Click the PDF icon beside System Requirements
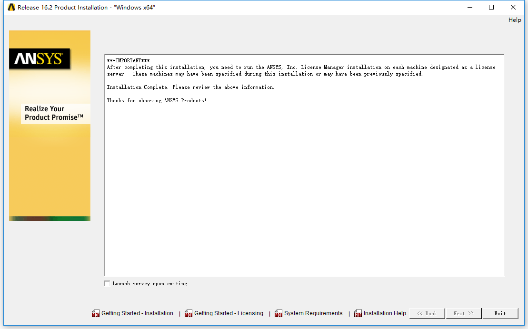The image size is (528, 329). (279, 313)
